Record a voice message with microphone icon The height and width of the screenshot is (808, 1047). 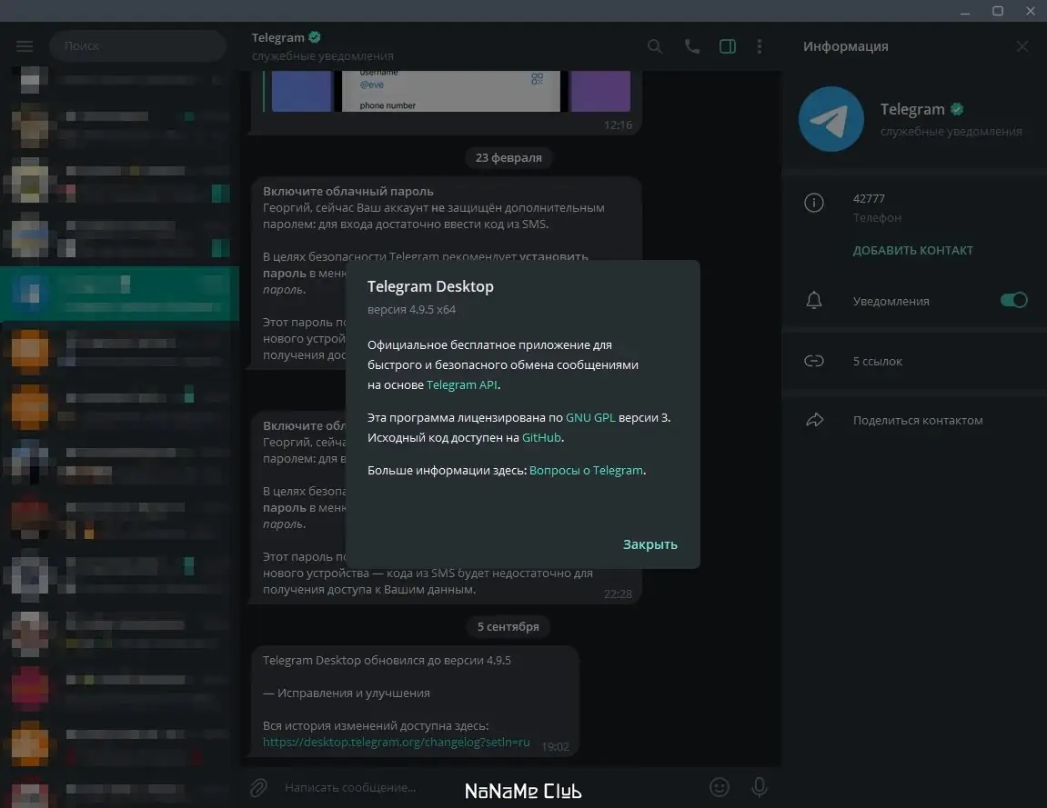(760, 787)
